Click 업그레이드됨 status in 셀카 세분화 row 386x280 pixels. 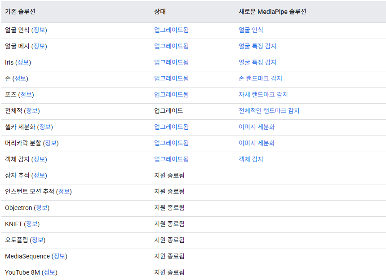pyautogui.click(x=171, y=127)
